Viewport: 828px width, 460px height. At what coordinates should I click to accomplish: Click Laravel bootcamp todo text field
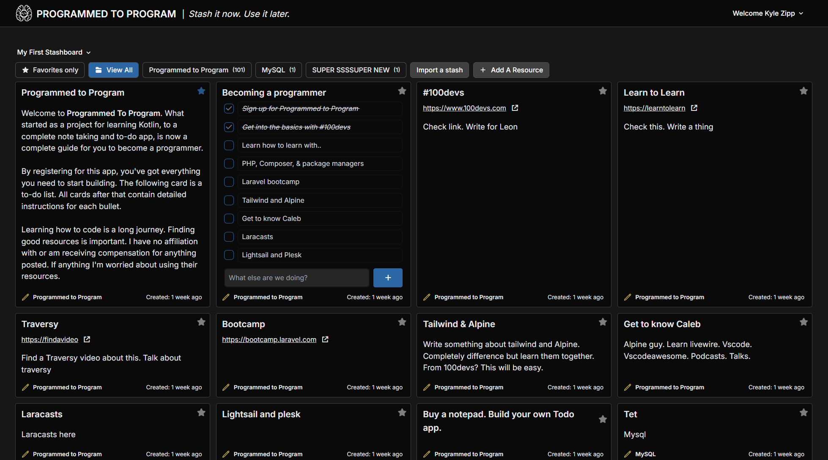pyautogui.click(x=320, y=182)
